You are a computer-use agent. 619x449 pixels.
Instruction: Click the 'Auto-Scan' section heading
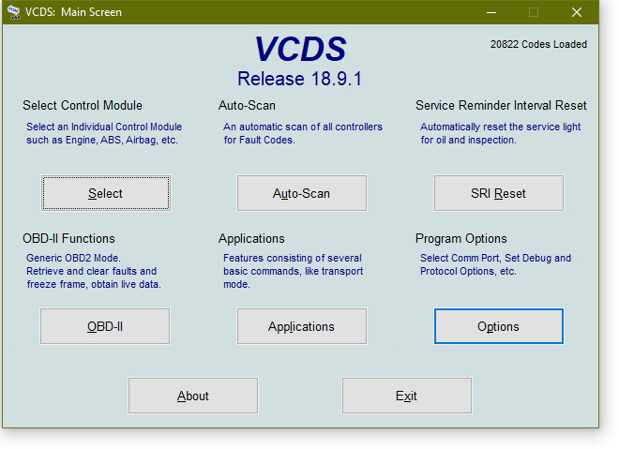(x=247, y=105)
